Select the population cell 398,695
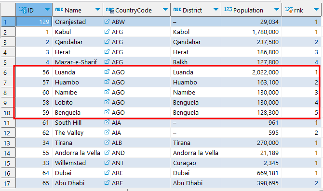 (252, 183)
